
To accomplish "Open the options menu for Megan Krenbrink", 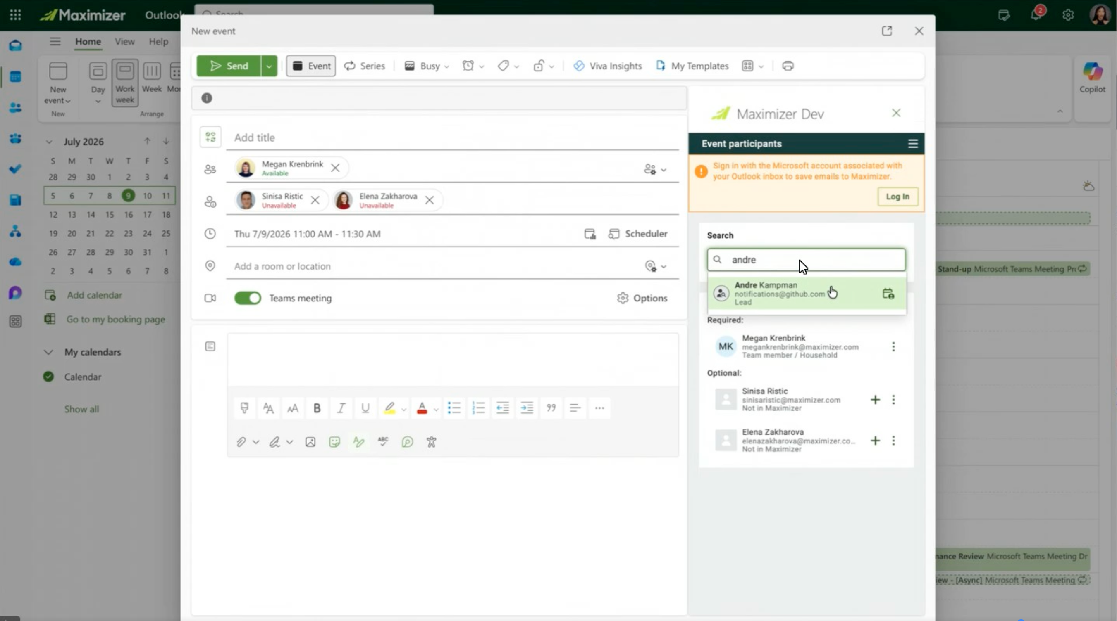I will 893,346.
